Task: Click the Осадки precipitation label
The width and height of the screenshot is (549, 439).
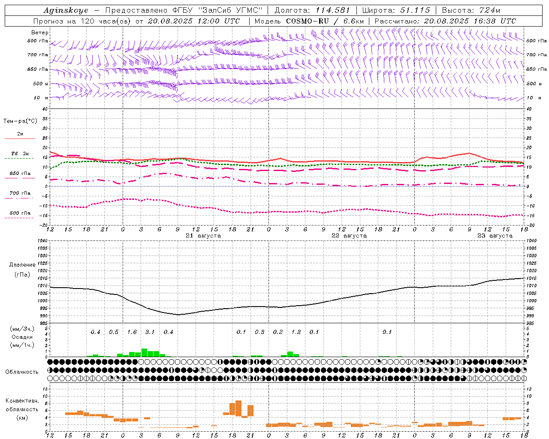Action: tap(22, 337)
